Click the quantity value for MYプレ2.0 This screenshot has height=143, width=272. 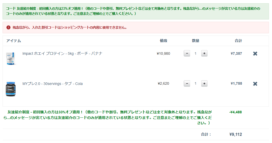(x=195, y=84)
